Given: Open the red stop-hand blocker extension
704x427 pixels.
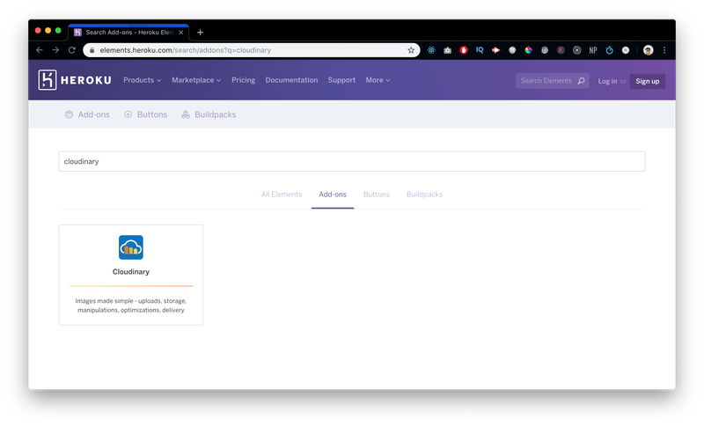Looking at the screenshot, I should (464, 50).
